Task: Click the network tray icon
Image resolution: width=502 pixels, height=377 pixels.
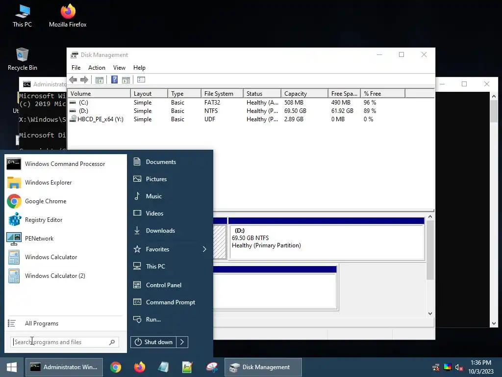Action: pos(436,367)
